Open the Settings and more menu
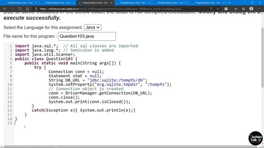This screenshot has height=148, width=264. point(259,9)
